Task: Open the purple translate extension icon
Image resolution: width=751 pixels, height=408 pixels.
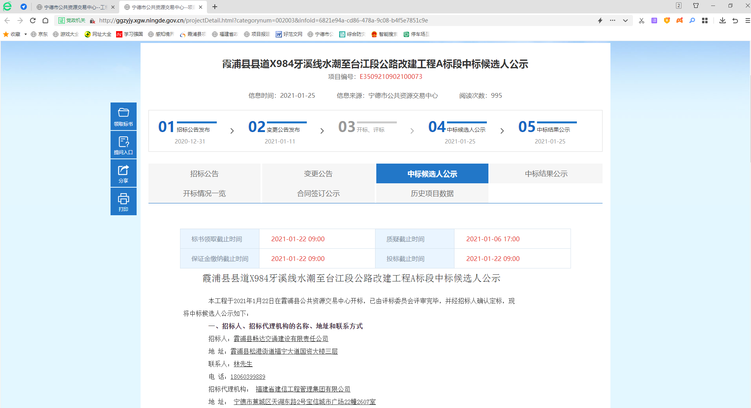Action: pyautogui.click(x=654, y=20)
